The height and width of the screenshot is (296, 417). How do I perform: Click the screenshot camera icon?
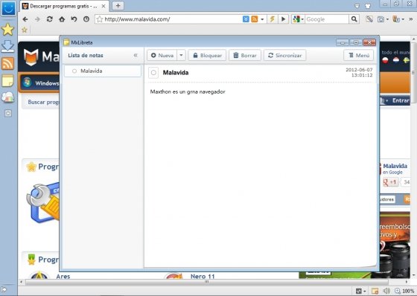381,19
